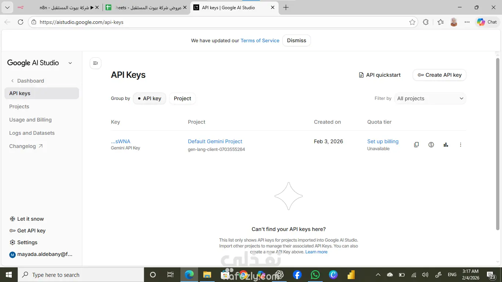Switch to the n8n browser tab
Image resolution: width=502 pixels, height=282 pixels.
(x=58, y=7)
